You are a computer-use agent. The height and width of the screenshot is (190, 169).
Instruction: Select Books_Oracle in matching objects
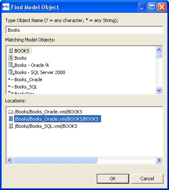28,80
